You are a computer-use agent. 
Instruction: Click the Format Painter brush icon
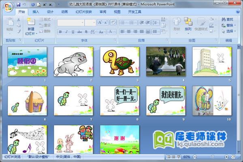[x=19, y=31]
